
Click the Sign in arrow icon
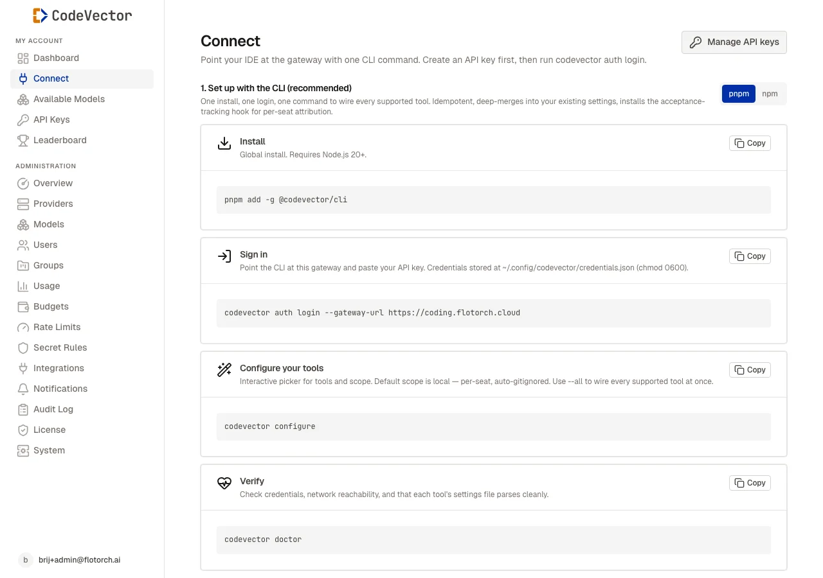[224, 257]
